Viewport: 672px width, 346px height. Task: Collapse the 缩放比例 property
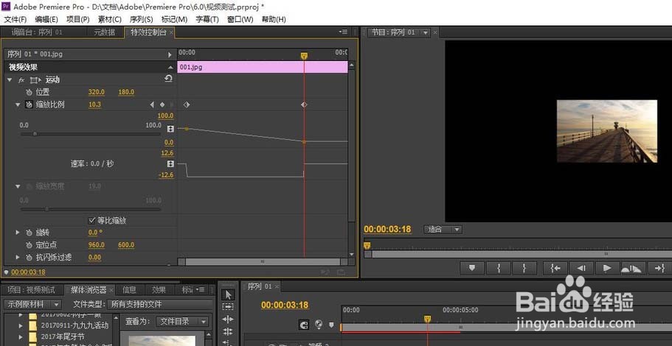pos(18,105)
